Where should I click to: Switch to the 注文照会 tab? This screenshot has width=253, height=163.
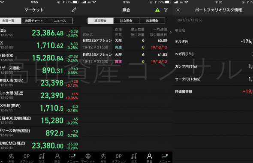pyautogui.click(x=126, y=21)
